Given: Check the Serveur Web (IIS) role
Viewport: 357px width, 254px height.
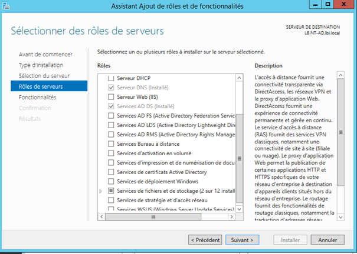Looking at the screenshot, I should [x=112, y=96].
